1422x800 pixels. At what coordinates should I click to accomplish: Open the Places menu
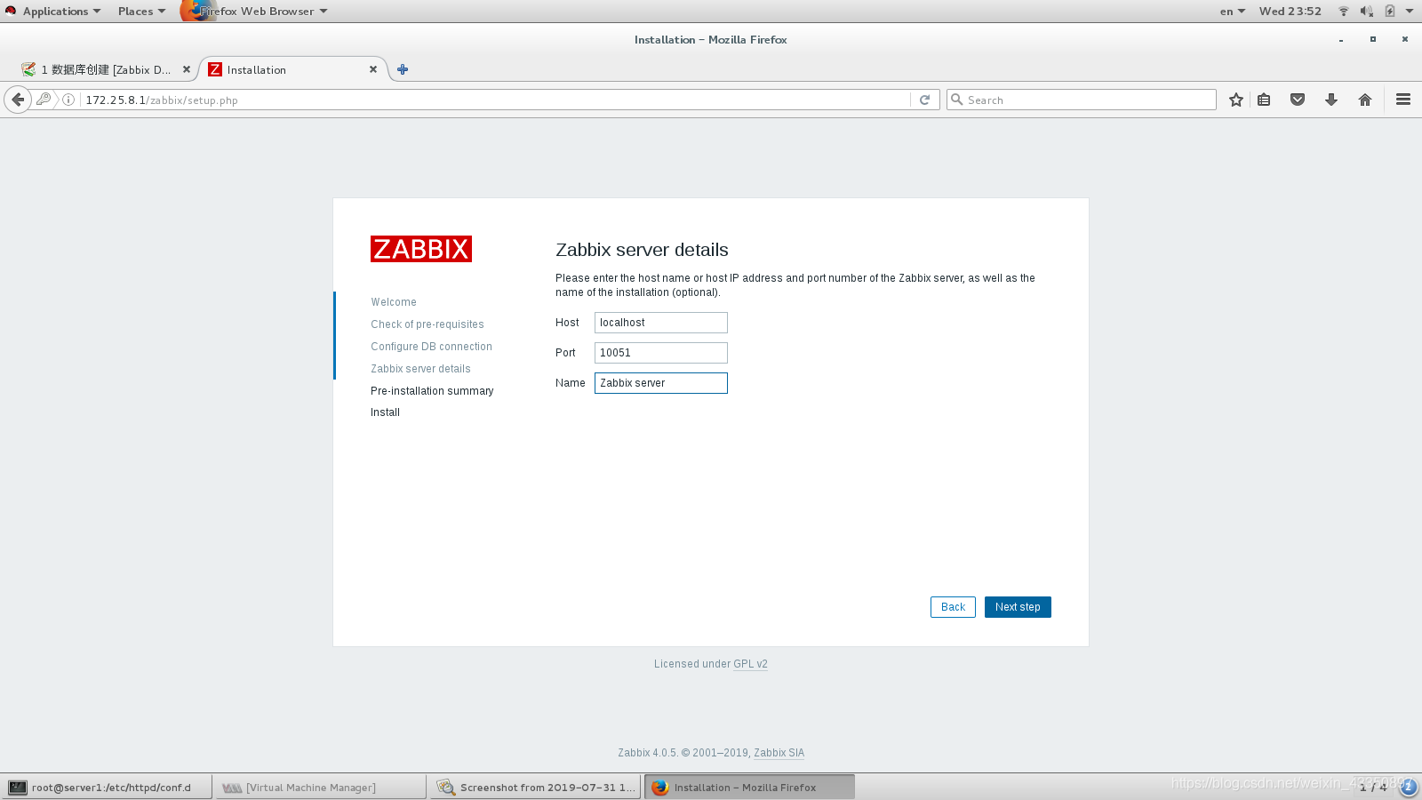click(x=141, y=12)
